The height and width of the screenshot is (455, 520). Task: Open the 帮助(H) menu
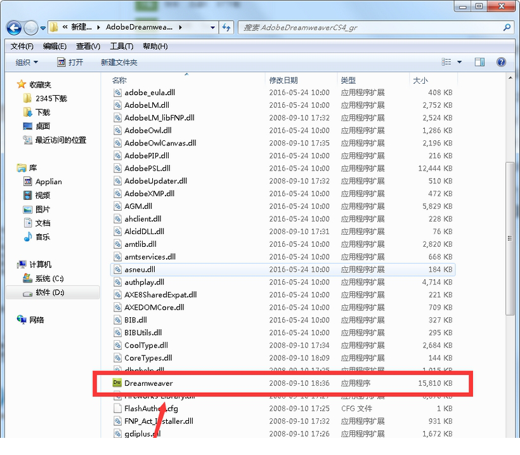click(155, 46)
